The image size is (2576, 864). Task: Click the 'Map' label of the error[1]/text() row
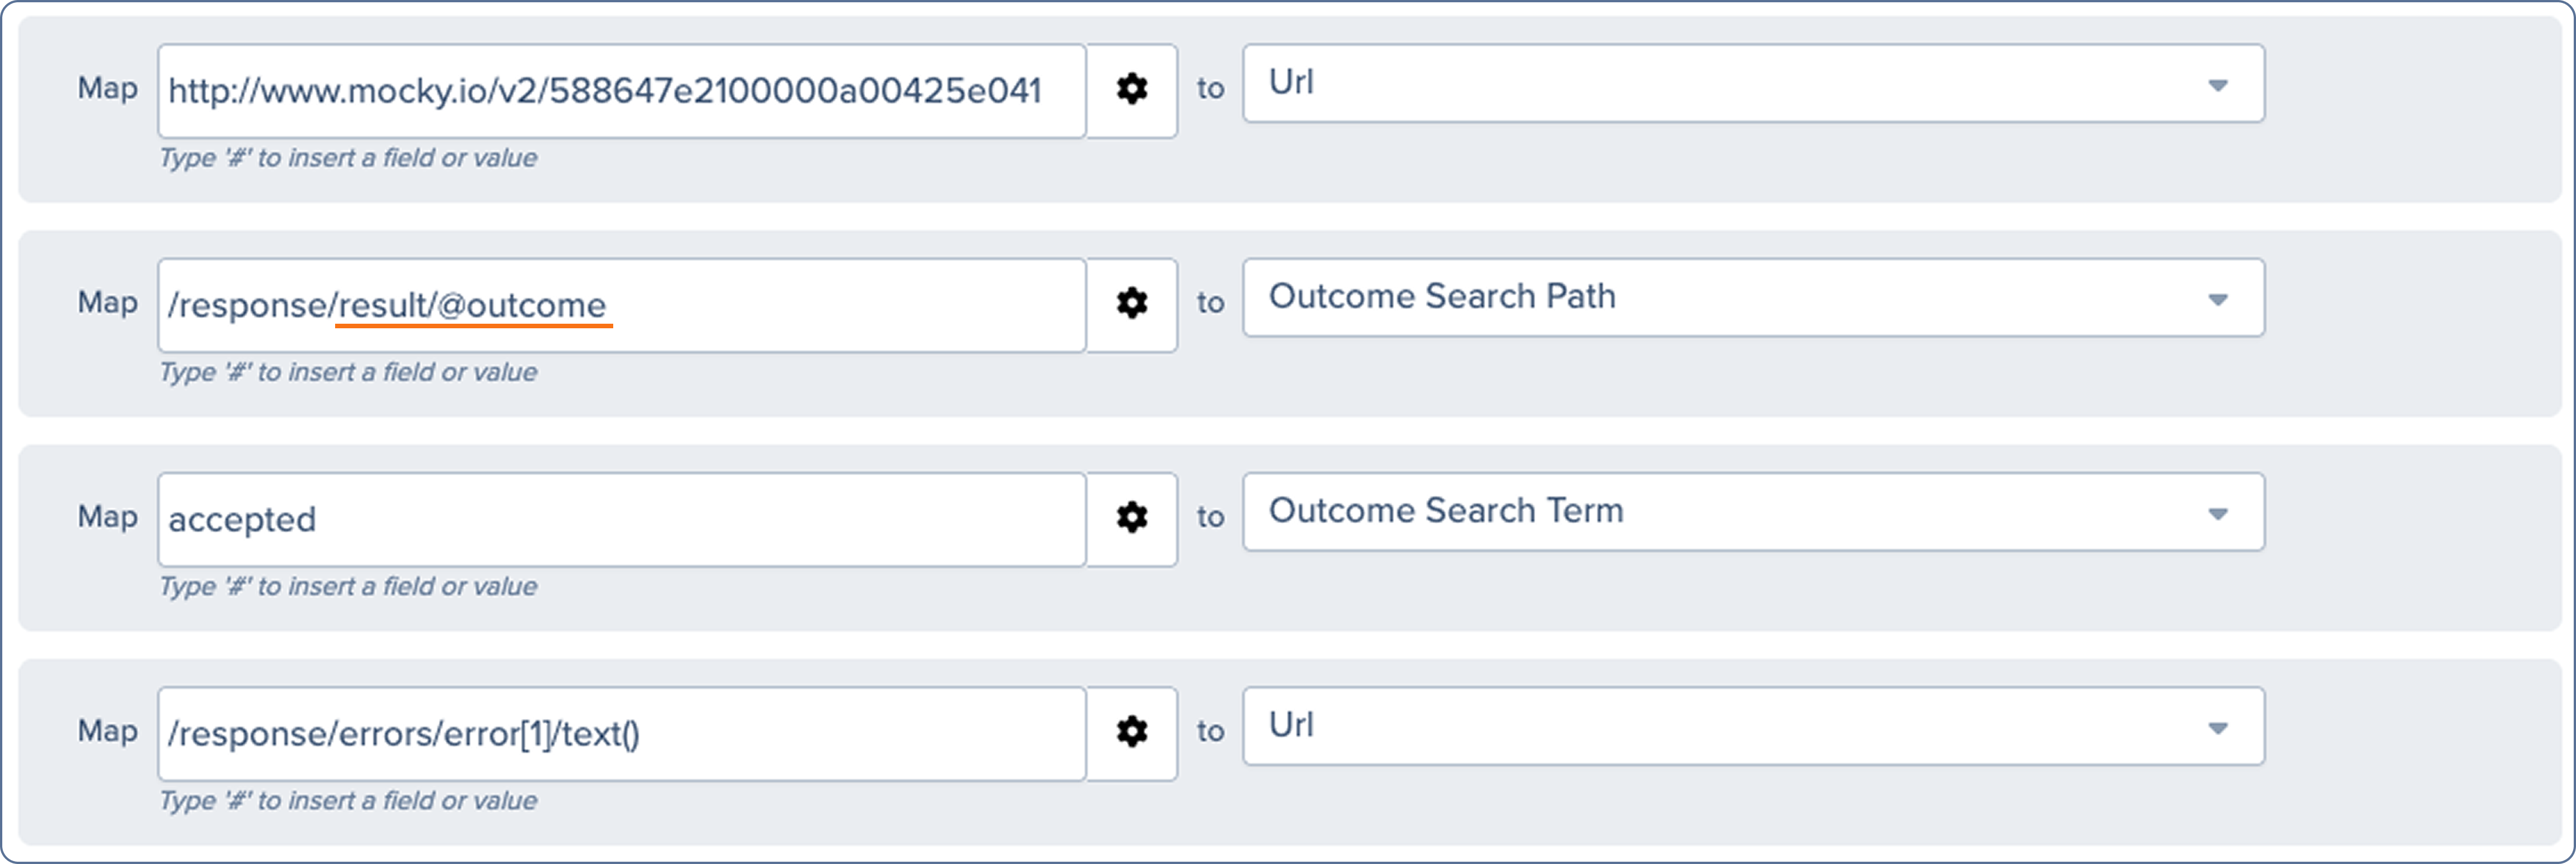107,730
